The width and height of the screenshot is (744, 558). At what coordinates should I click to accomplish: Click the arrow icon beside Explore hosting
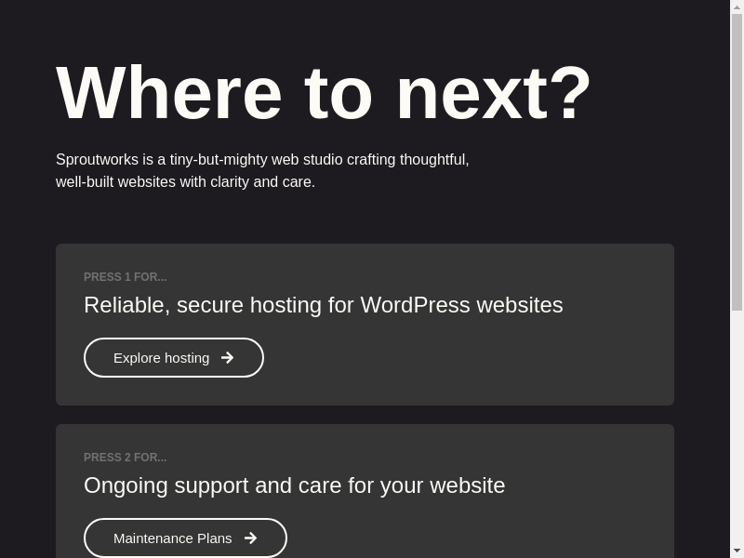coord(227,358)
